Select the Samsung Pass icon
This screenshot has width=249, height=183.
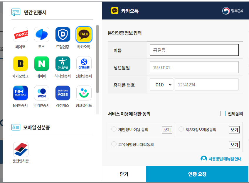[63, 93]
